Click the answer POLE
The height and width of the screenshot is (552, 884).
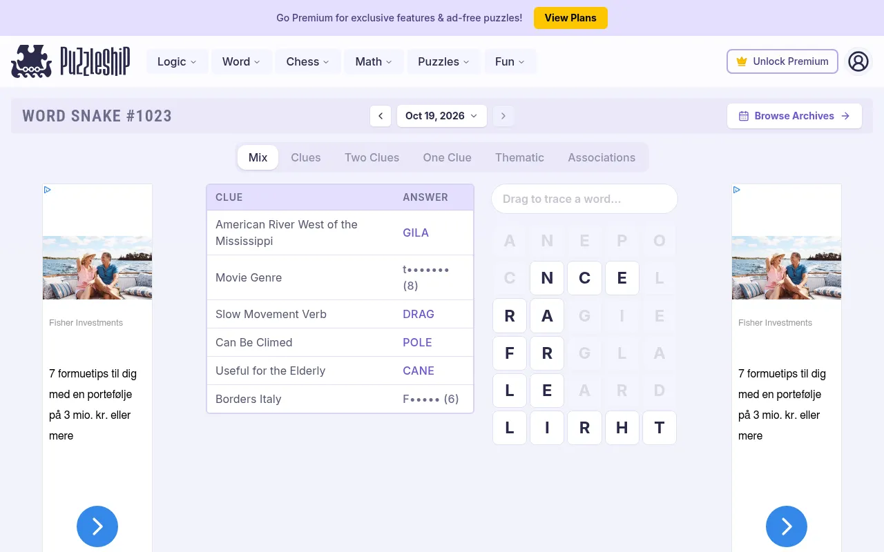tap(418, 342)
